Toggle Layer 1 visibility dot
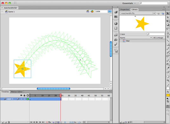170x124 pixels. [x=21, y=99]
